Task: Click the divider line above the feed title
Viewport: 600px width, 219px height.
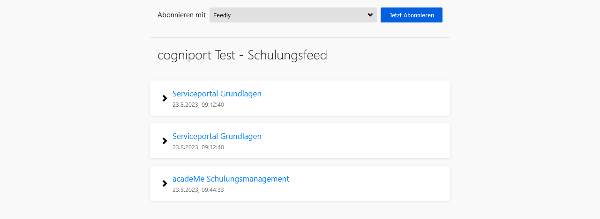Action: point(300,37)
